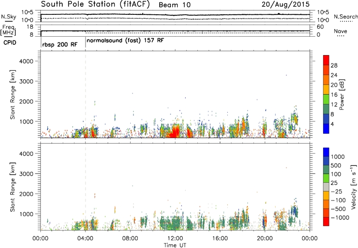Click the 'CPID' row label

(x=10, y=43)
